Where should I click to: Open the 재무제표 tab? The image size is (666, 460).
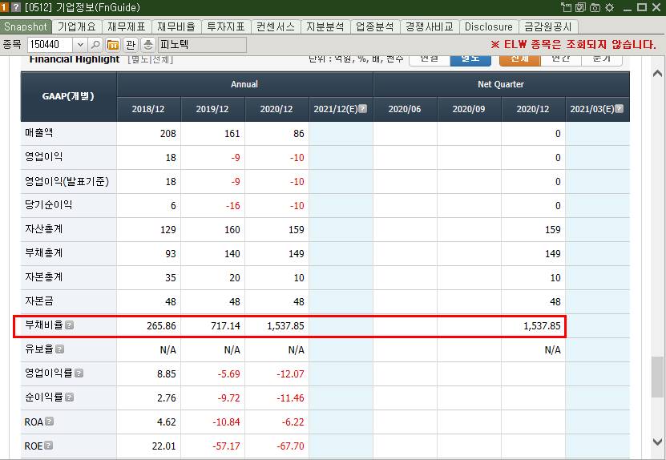click(x=127, y=26)
